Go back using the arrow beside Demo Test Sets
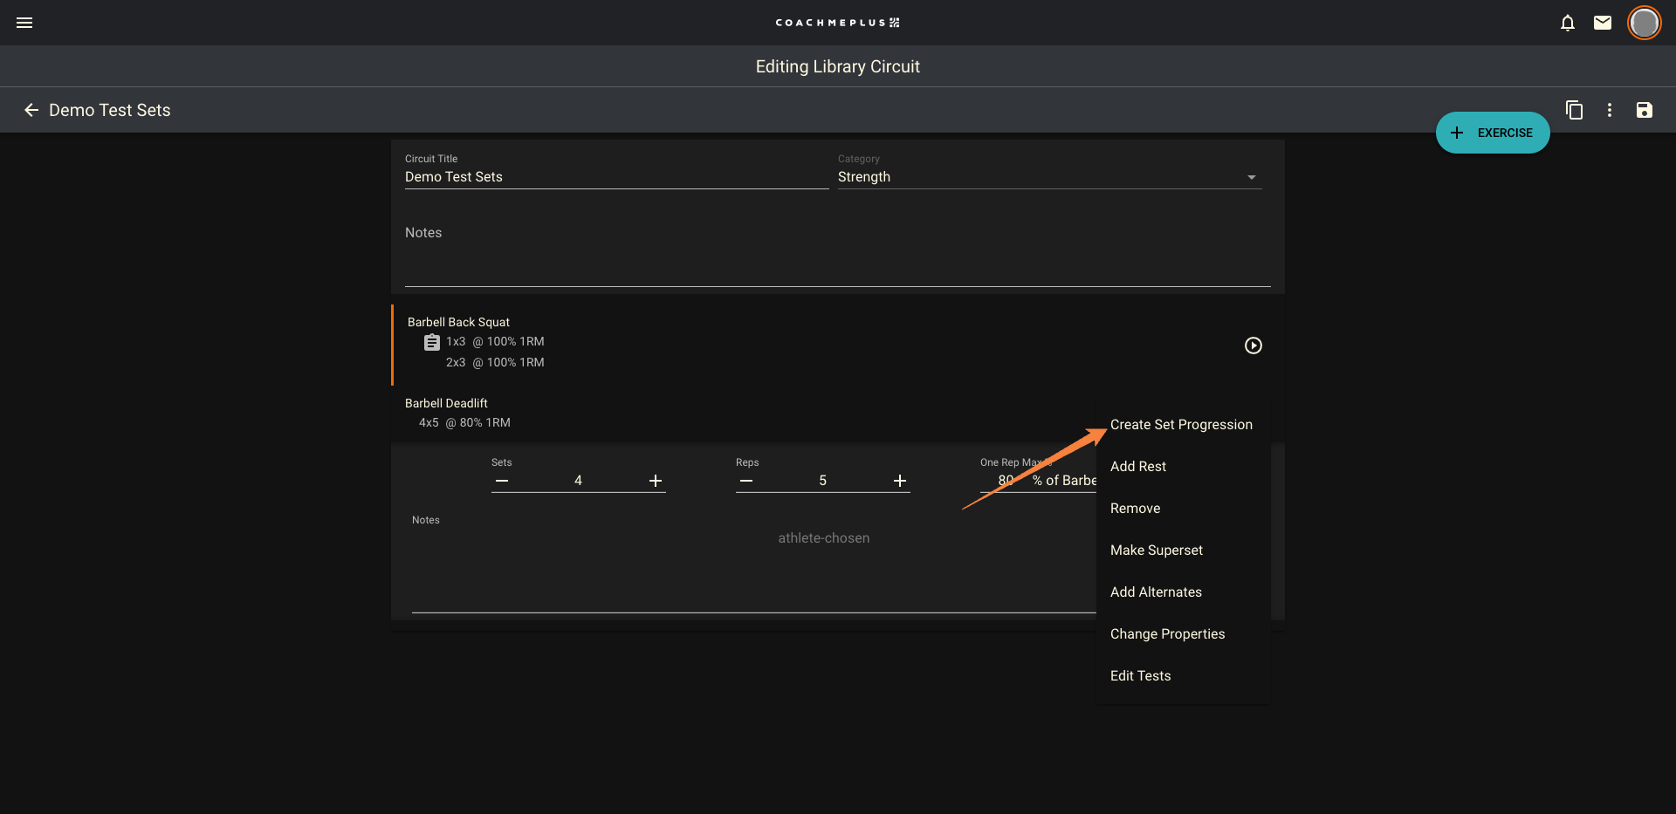 coord(31,110)
